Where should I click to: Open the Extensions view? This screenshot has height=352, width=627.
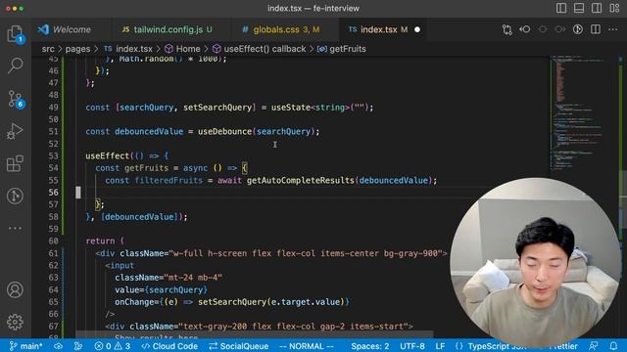(16, 163)
